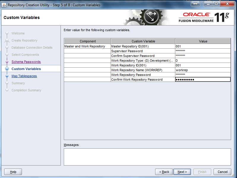Edit the workrep repository name value
Viewport: 237px width, 178px height.
click(x=203, y=70)
